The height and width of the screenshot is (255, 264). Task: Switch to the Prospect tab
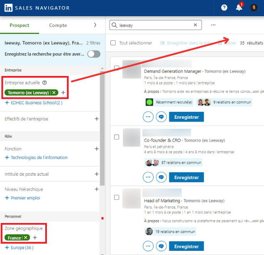point(20,25)
